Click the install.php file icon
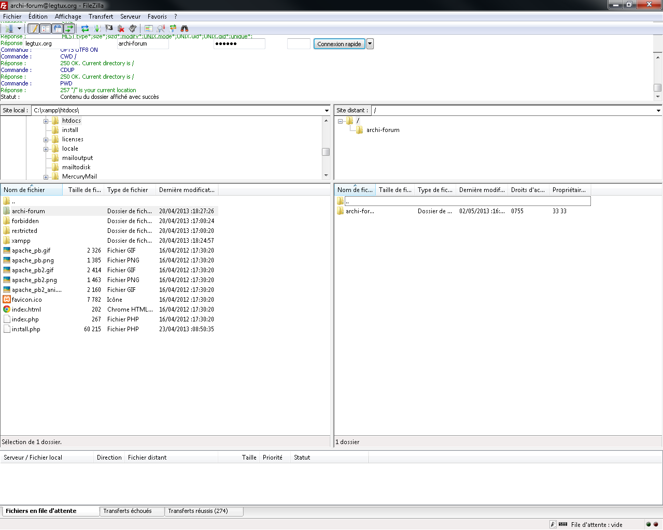This screenshot has height=530, width=663. (x=7, y=329)
